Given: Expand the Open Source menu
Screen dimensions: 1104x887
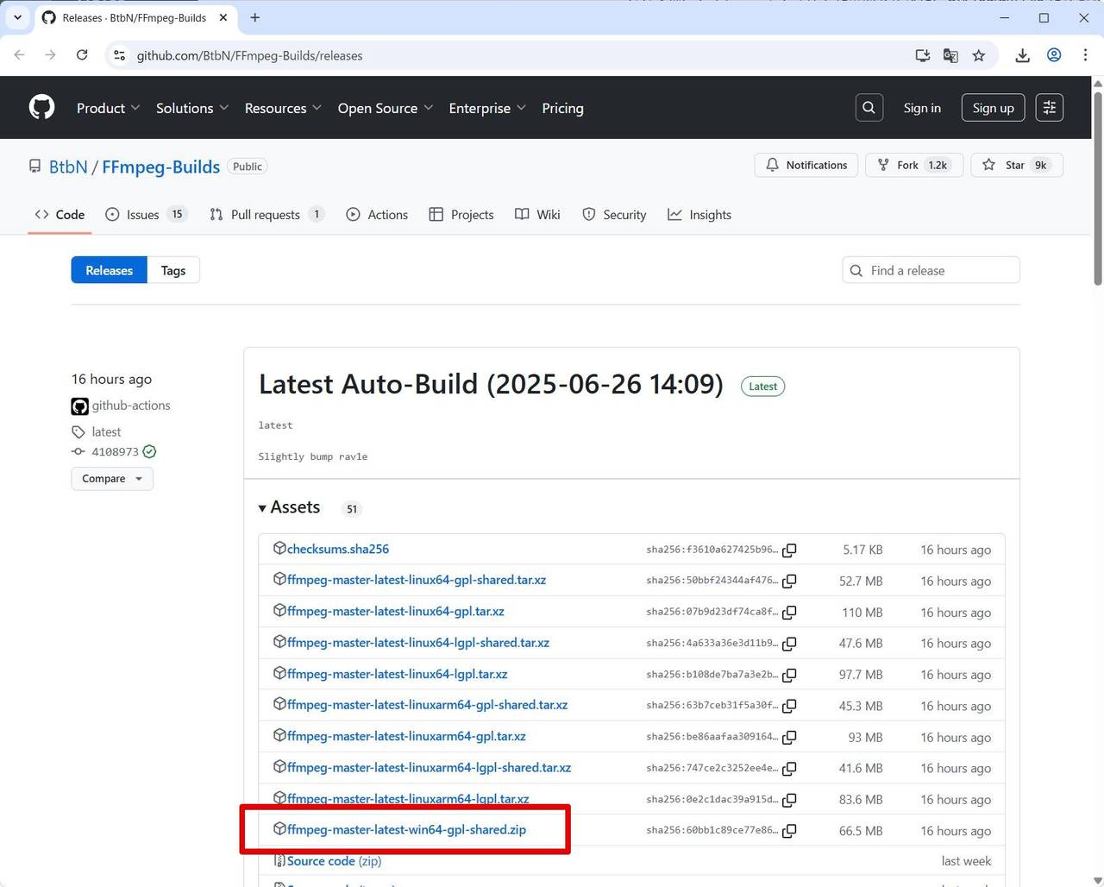Looking at the screenshot, I should tap(385, 108).
